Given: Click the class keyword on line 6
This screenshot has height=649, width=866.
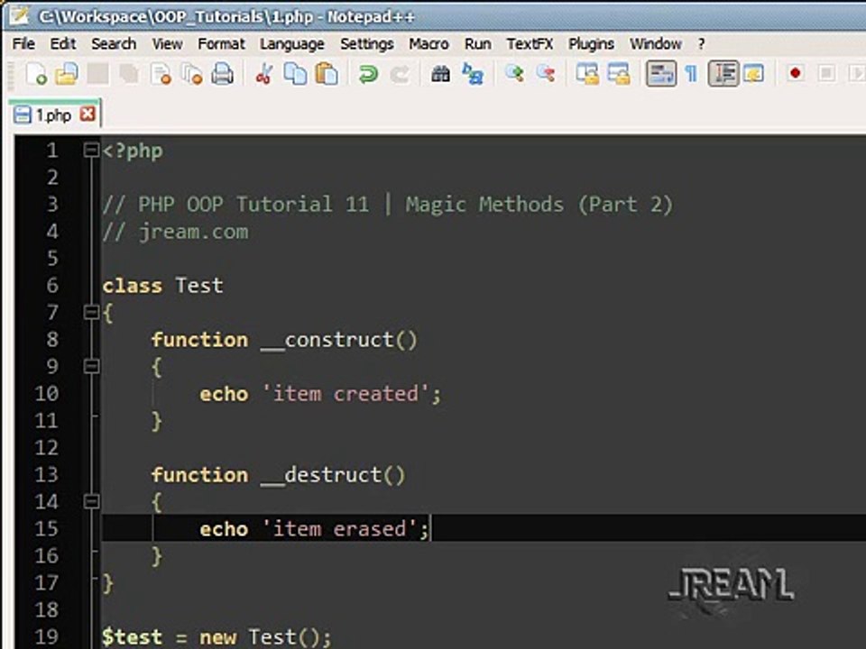Looking at the screenshot, I should point(132,286).
